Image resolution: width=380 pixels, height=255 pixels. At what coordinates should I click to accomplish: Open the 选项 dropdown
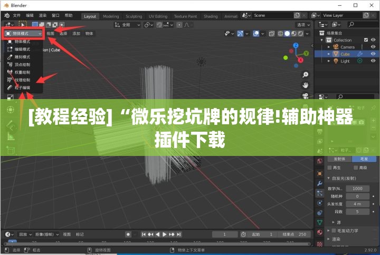[x=303, y=25]
